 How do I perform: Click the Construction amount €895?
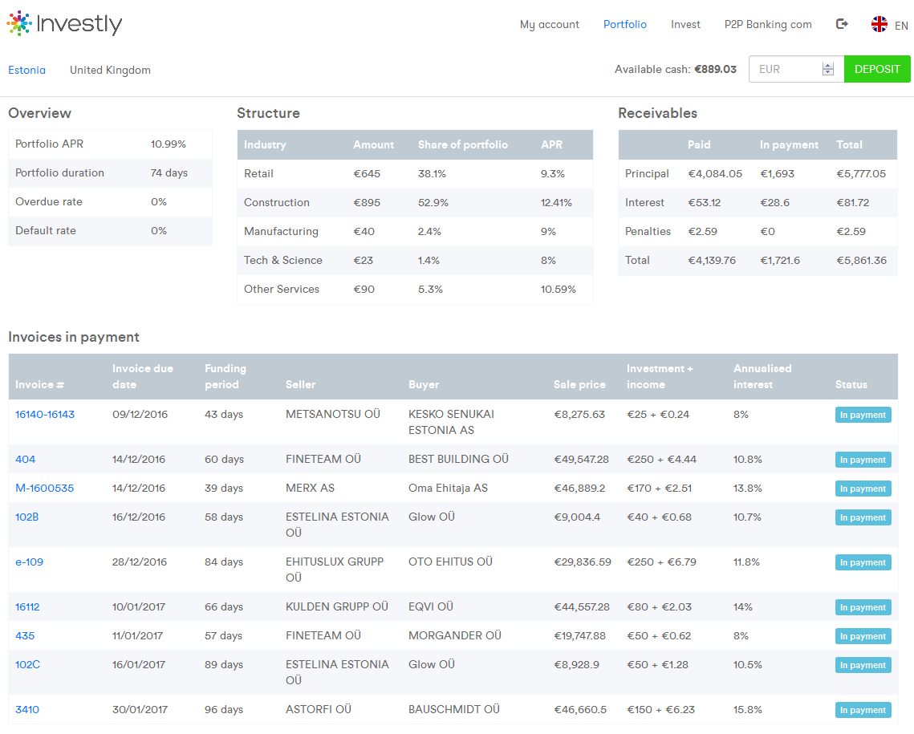click(367, 203)
